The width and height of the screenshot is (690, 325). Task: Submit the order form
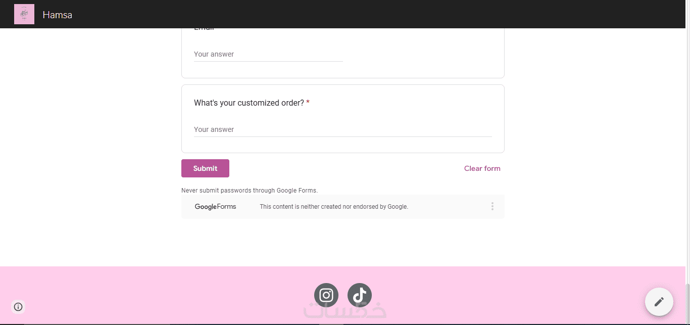[x=205, y=168]
